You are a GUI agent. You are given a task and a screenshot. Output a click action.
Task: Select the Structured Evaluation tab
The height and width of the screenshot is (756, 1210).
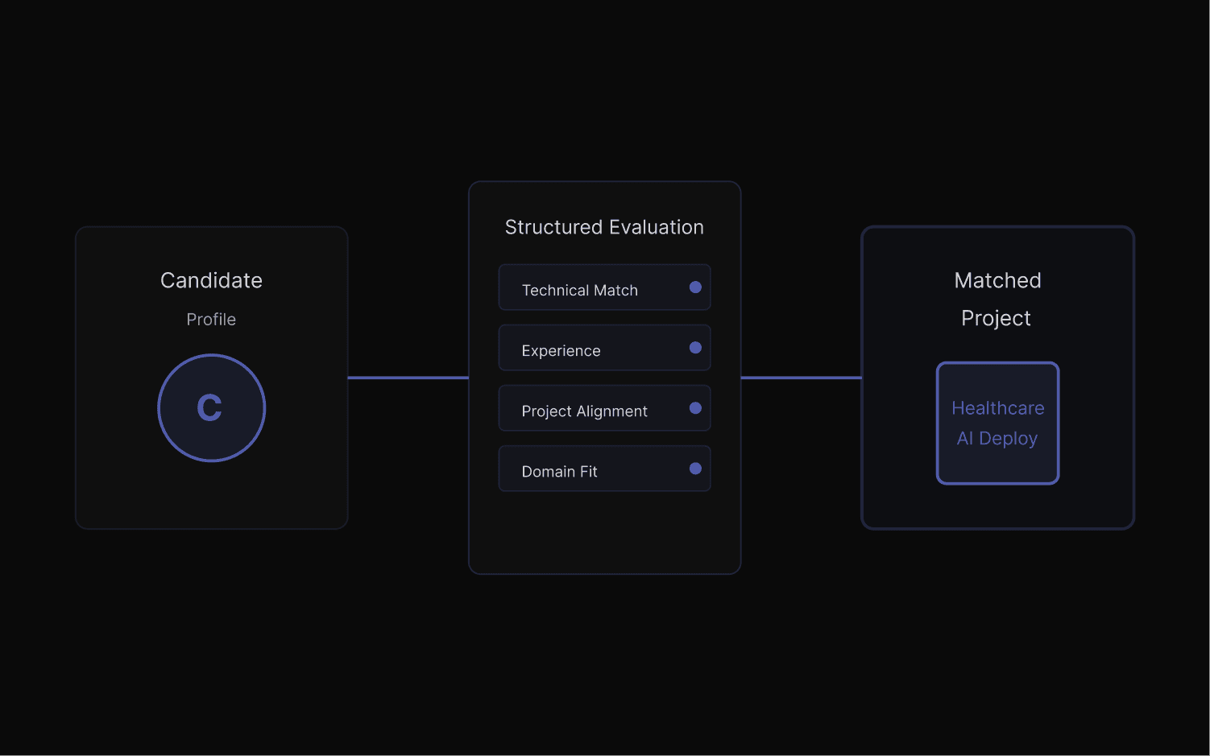coord(604,227)
